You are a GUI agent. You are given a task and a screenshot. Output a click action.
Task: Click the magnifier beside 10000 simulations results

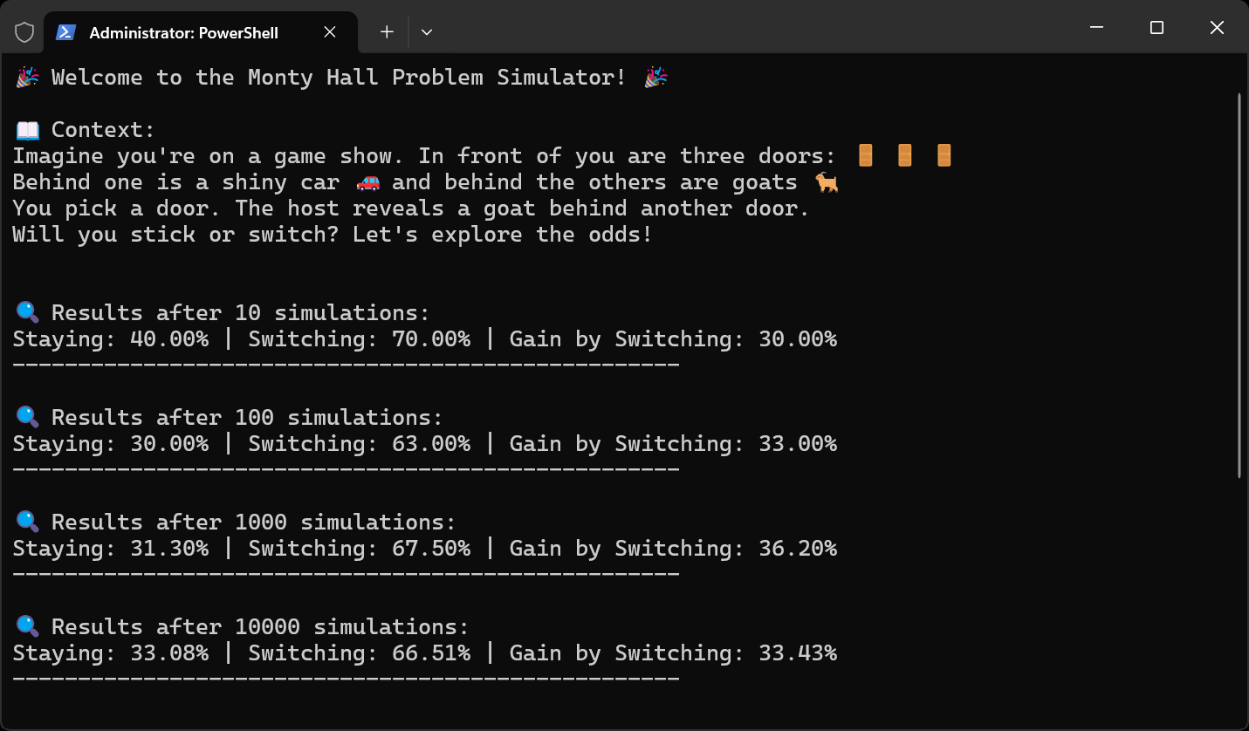pos(27,626)
